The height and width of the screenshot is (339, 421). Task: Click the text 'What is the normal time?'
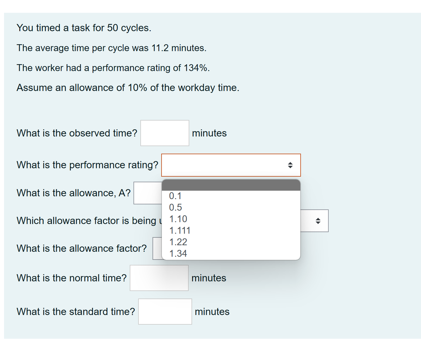point(71,278)
